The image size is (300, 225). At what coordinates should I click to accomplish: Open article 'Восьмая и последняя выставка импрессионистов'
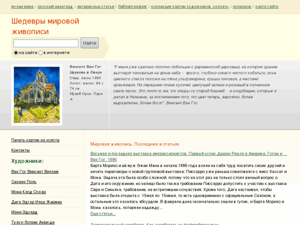pyautogui.click(x=189, y=156)
